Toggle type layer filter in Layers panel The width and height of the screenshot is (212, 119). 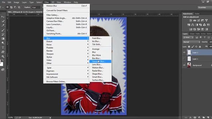[x=205, y=37]
